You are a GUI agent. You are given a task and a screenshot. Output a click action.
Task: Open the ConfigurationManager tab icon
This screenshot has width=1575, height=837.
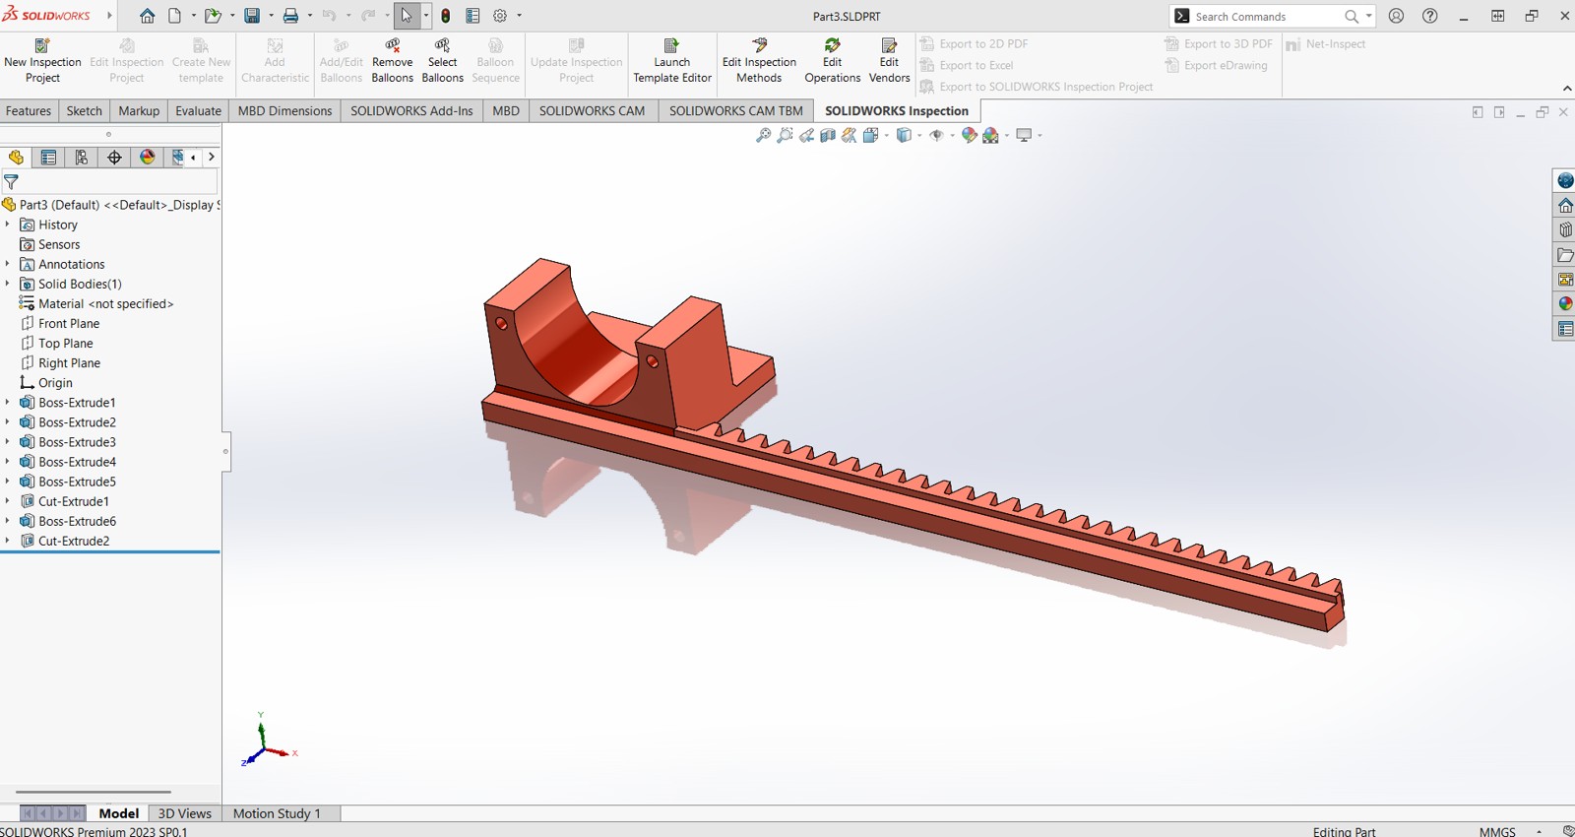click(82, 157)
